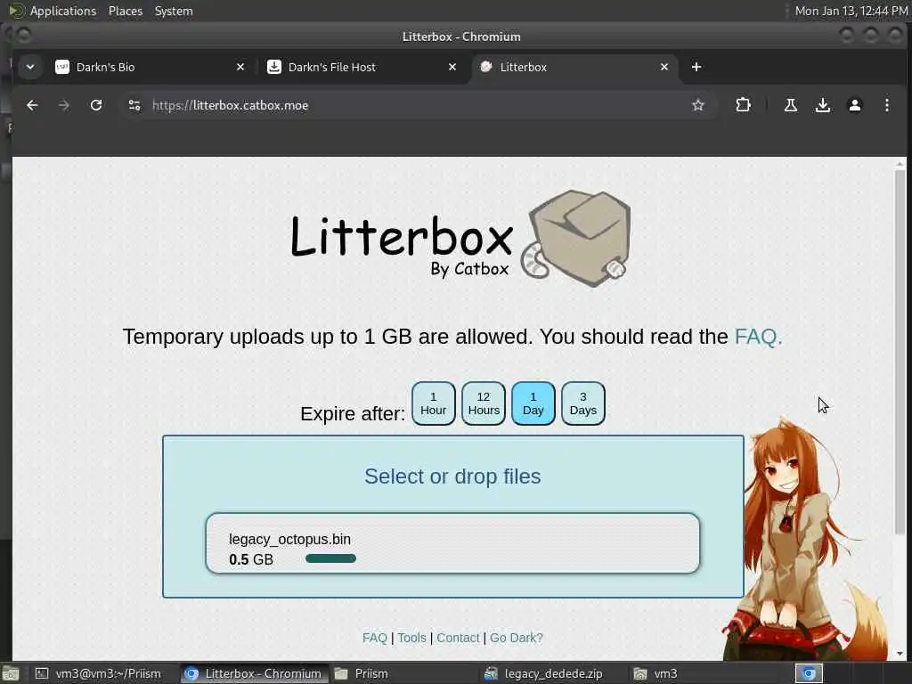Image resolution: width=912 pixels, height=684 pixels.
Task: Click the Go Dark? theme link
Action: click(x=517, y=638)
